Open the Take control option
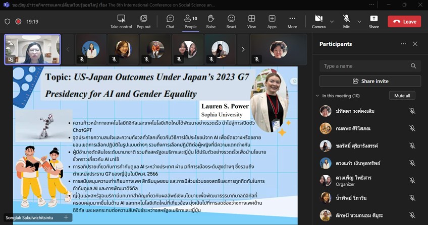 [x=121, y=21]
